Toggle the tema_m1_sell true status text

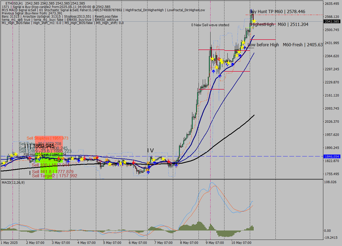point(16,19)
